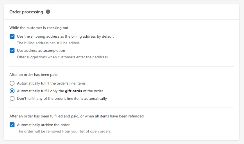Screen dimensions: 244x144
Task: Click the 'Use address autocompletion' label text
Action: coord(41,51)
